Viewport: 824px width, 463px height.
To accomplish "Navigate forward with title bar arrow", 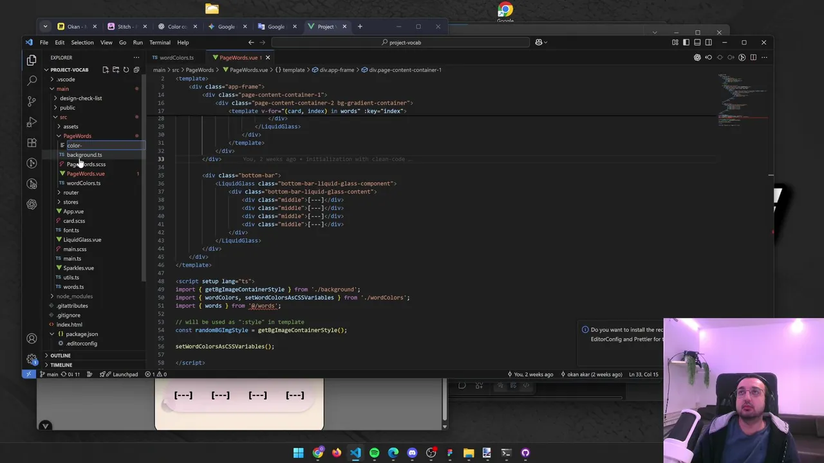I will [x=263, y=42].
